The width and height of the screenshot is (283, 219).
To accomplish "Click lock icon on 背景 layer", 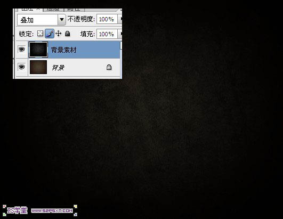I will [x=109, y=67].
